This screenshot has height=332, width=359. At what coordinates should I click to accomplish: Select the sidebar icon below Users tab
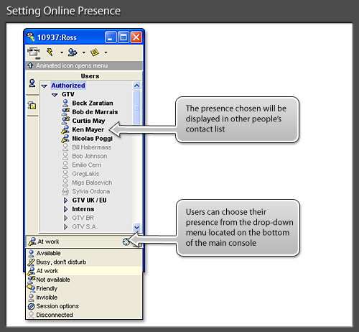[x=32, y=106]
